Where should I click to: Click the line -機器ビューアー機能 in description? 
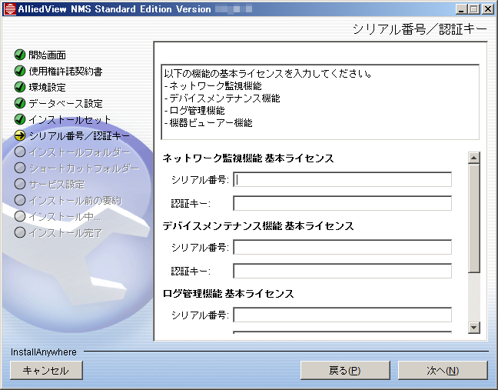tap(208, 122)
